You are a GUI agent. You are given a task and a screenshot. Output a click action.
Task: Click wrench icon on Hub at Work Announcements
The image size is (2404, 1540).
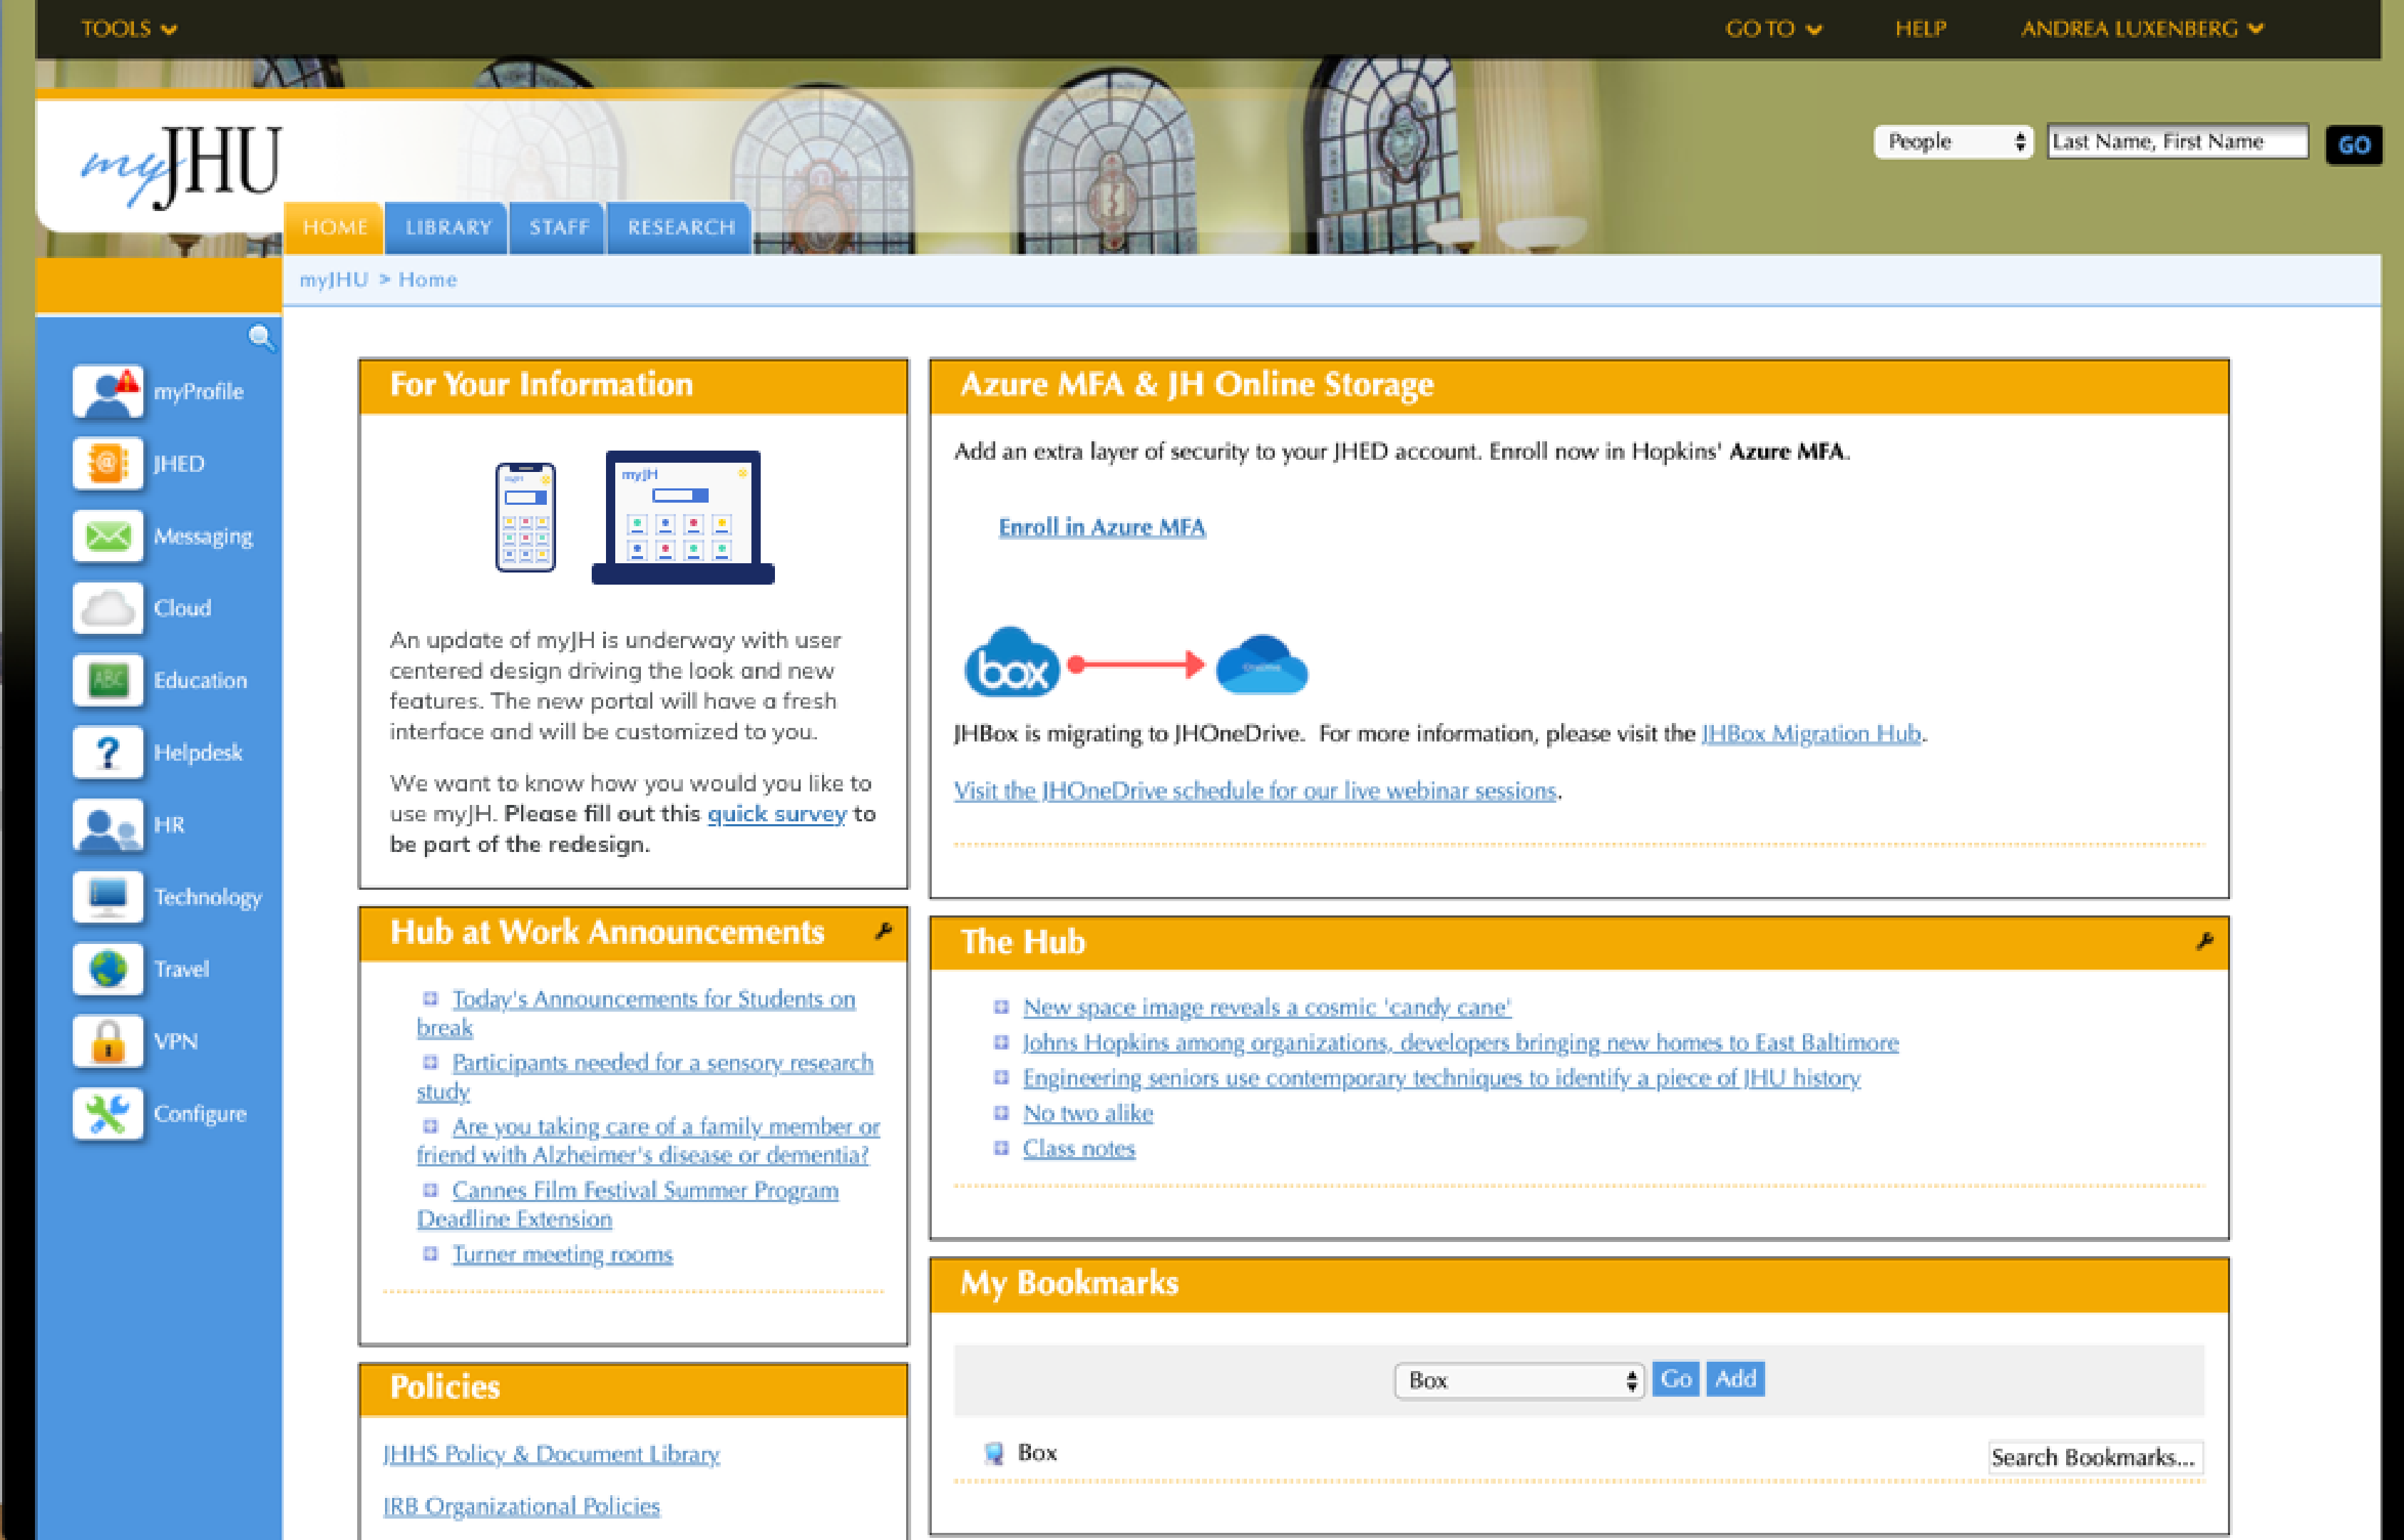tap(883, 931)
